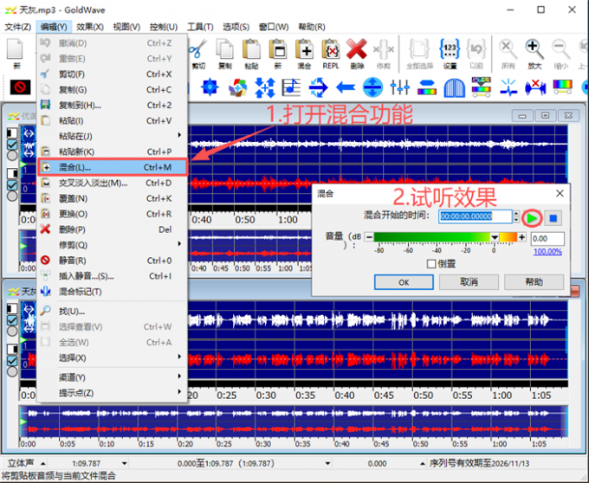589x483 pixels.
Task: Click the mix start time spinner
Action: [x=516, y=216]
